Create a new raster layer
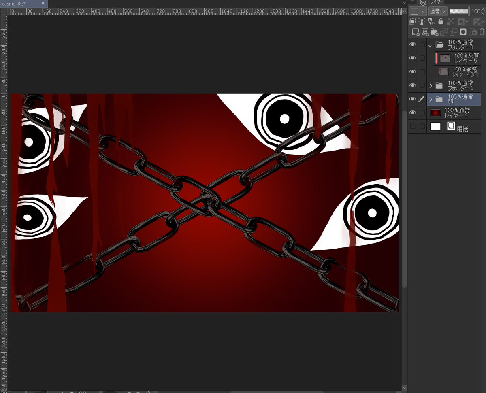This screenshot has width=486, height=393. point(416,32)
